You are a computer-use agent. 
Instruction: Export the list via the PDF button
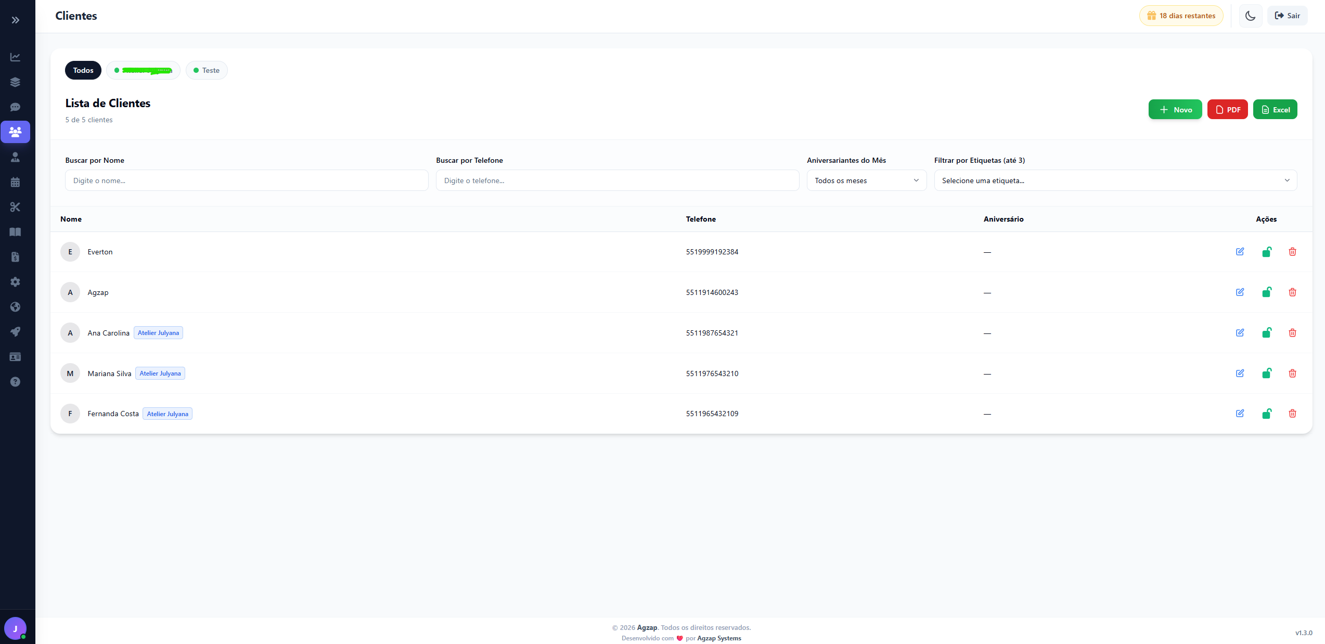pos(1227,110)
